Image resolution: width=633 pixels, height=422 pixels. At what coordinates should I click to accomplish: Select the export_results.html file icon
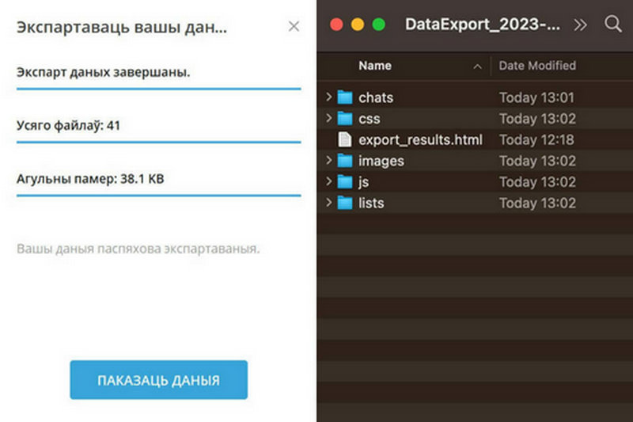tap(344, 140)
